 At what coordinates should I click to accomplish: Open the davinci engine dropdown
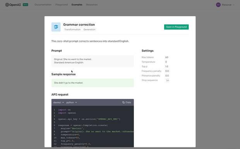tap(58, 102)
